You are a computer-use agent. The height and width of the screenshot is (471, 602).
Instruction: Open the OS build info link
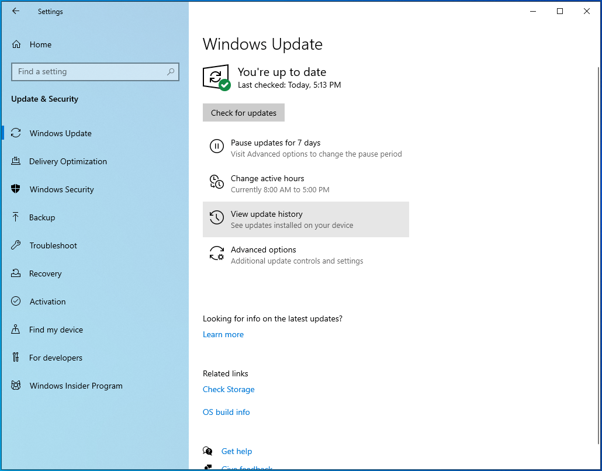point(226,412)
